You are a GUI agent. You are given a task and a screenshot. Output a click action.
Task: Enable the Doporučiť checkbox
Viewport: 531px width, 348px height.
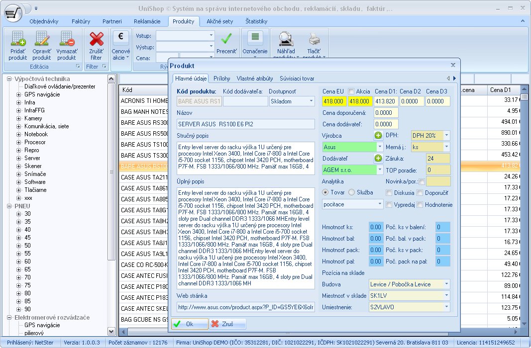[x=420, y=193]
